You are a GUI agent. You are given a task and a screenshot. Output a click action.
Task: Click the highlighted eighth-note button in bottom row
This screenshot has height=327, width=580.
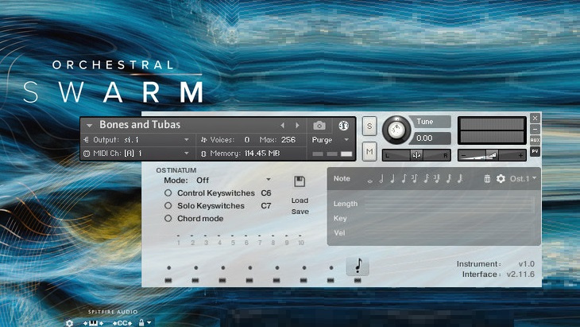pos(358,266)
